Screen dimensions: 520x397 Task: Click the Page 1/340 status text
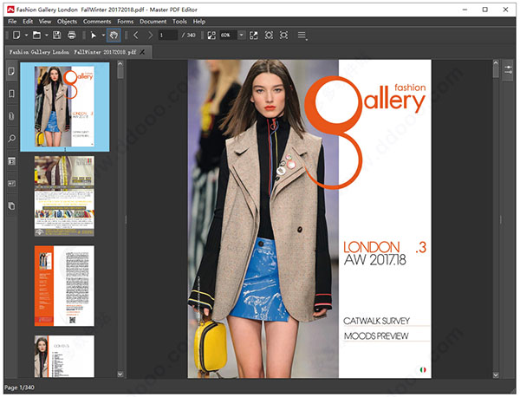pyautogui.click(x=19, y=387)
